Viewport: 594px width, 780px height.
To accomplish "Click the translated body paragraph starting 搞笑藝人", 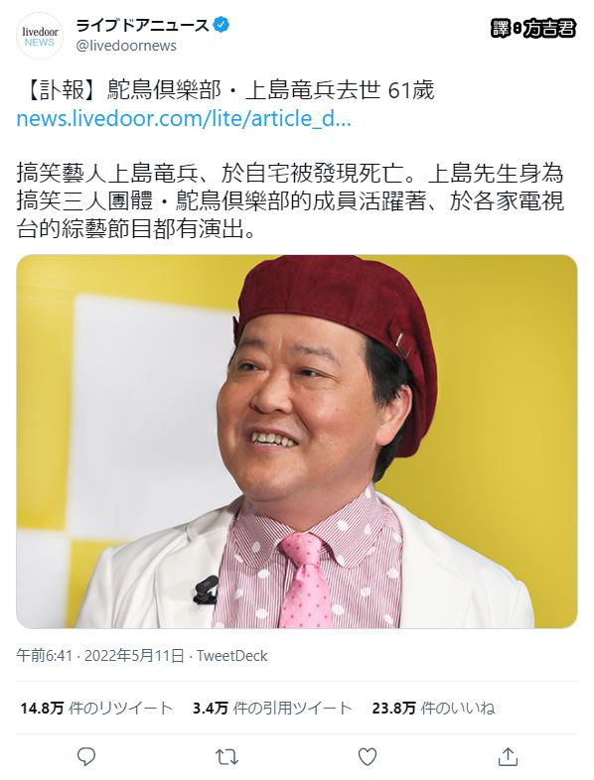I will pyautogui.click(x=290, y=201).
